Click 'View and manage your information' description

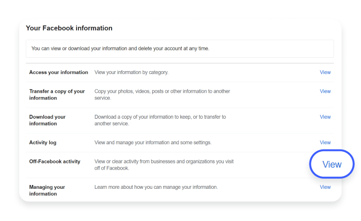coord(153,143)
